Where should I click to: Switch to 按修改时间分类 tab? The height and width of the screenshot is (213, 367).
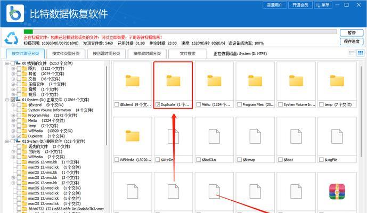pyautogui.click(x=147, y=54)
